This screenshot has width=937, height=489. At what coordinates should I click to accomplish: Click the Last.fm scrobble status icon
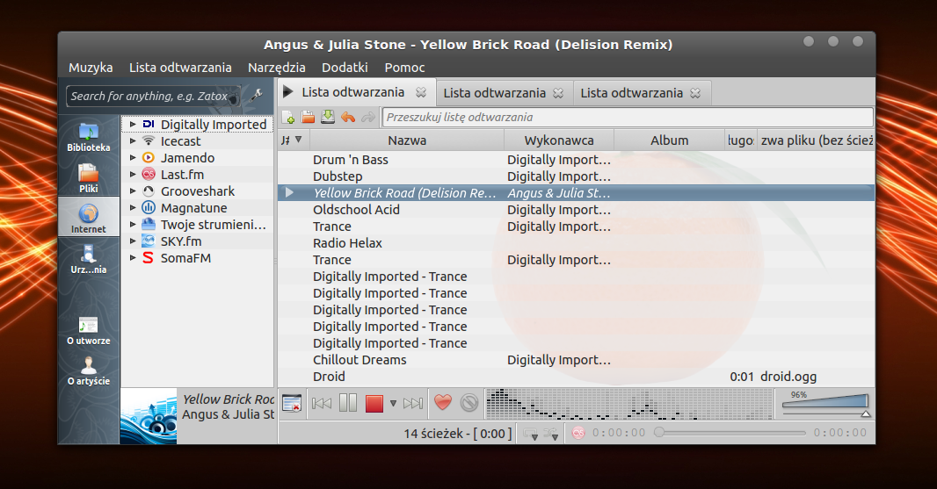point(577,433)
